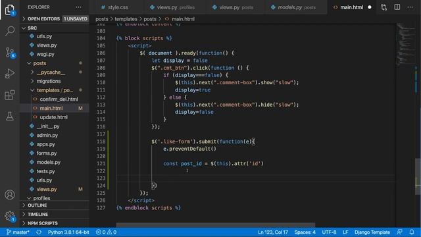The image size is (421, 237).
Task: Click line number 118 in gutter
Action: pos(101,142)
